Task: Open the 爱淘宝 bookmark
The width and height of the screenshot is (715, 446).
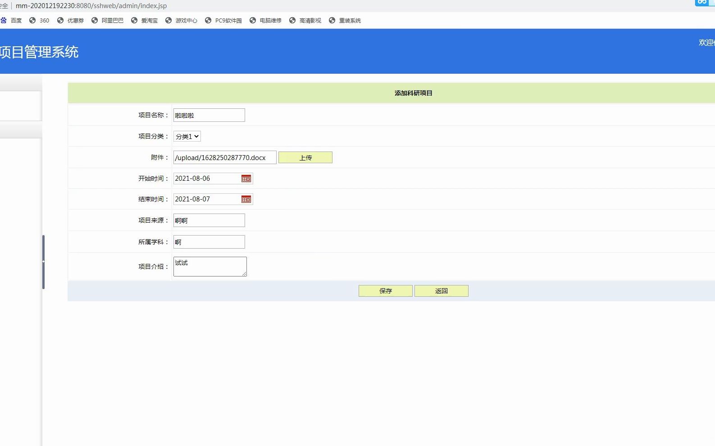Action: pos(144,20)
